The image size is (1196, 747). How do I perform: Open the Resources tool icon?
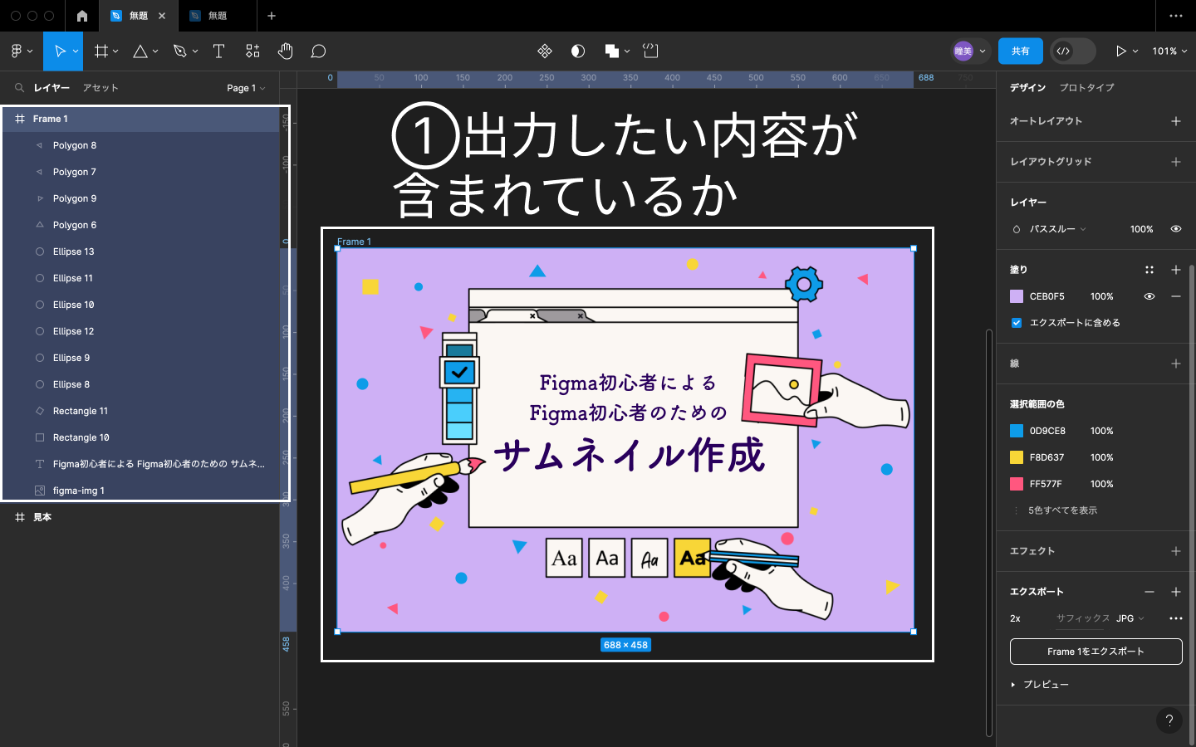pyautogui.click(x=252, y=51)
